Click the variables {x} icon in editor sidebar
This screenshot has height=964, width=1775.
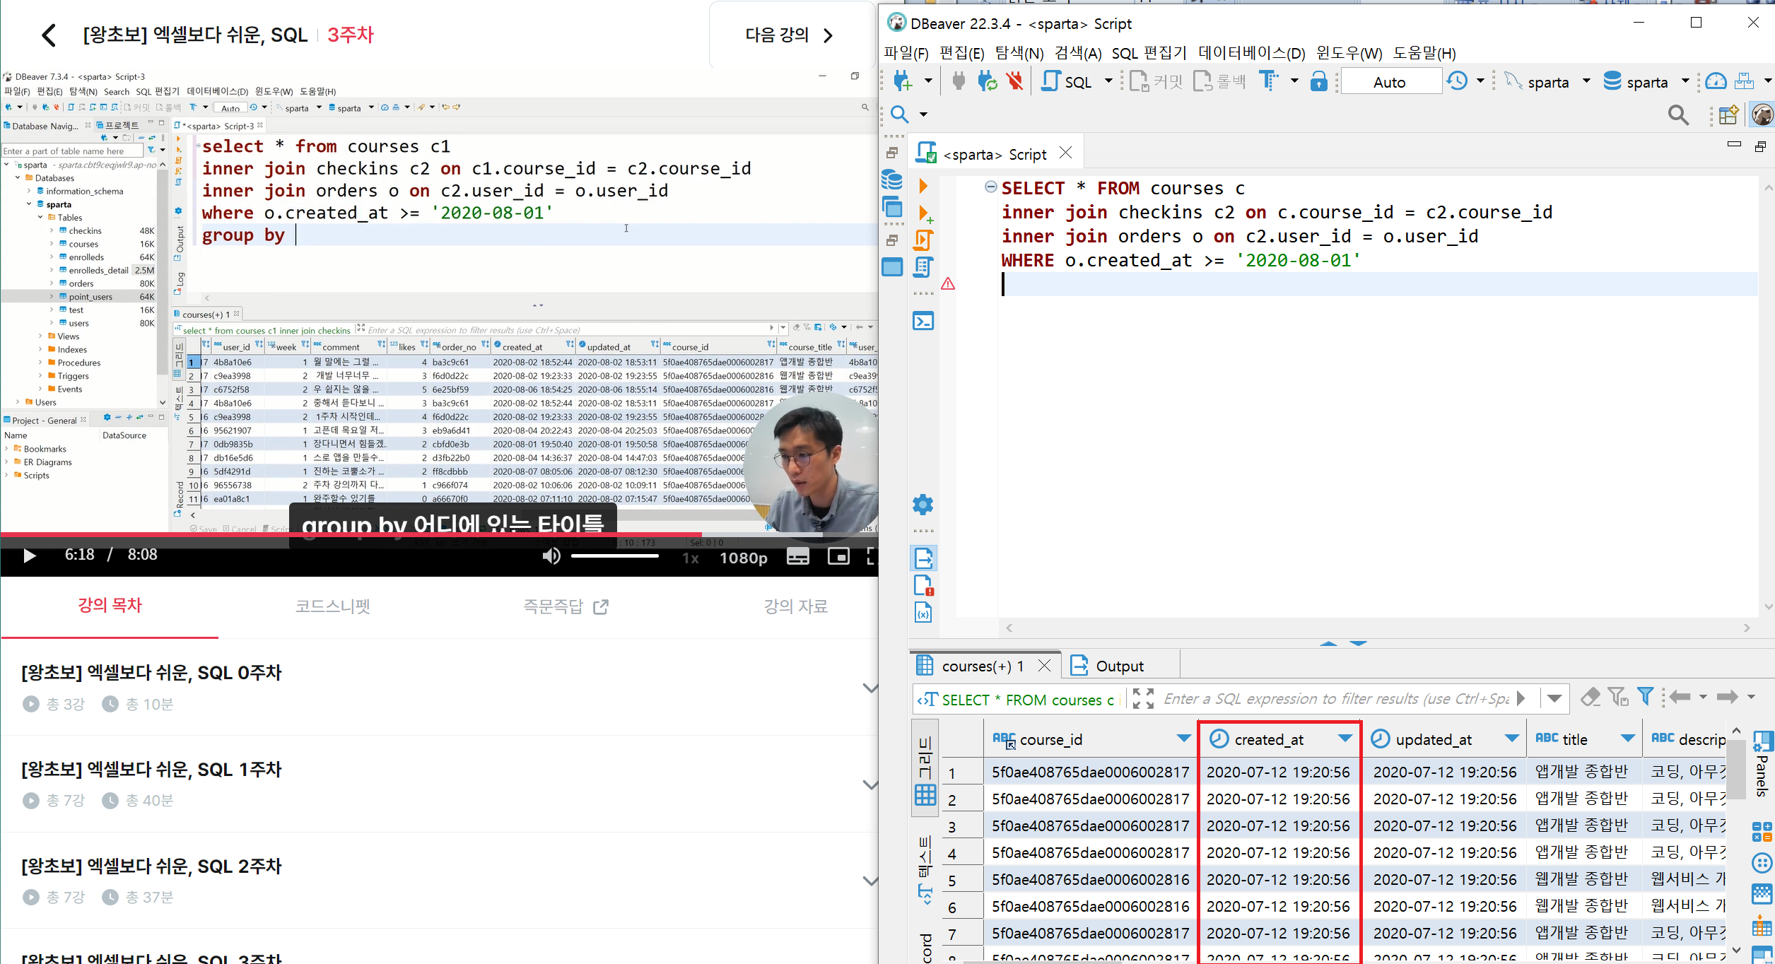[x=923, y=613]
